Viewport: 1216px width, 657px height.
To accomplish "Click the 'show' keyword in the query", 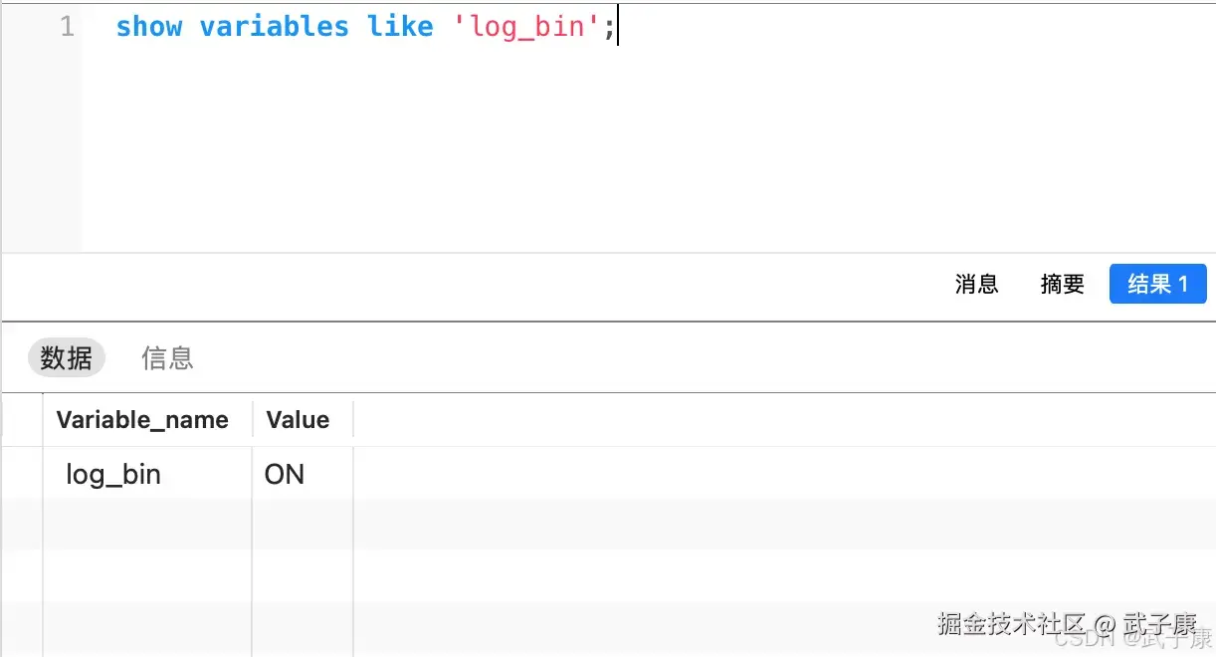I will (148, 27).
